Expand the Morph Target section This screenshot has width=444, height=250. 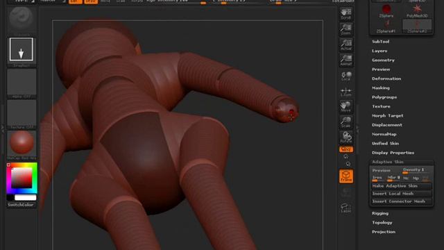point(388,116)
